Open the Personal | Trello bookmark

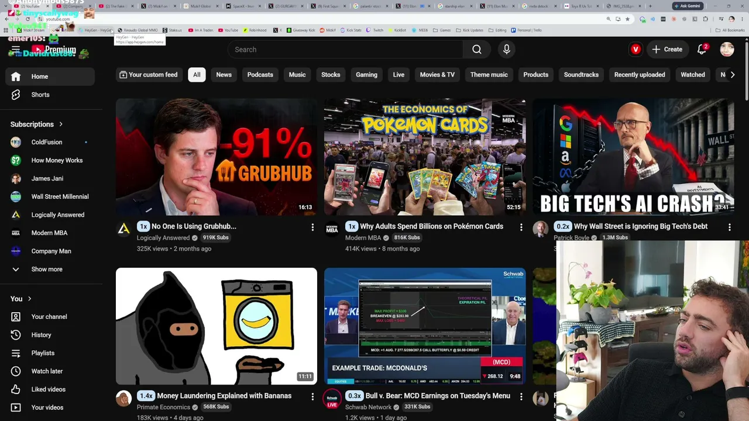pos(527,30)
